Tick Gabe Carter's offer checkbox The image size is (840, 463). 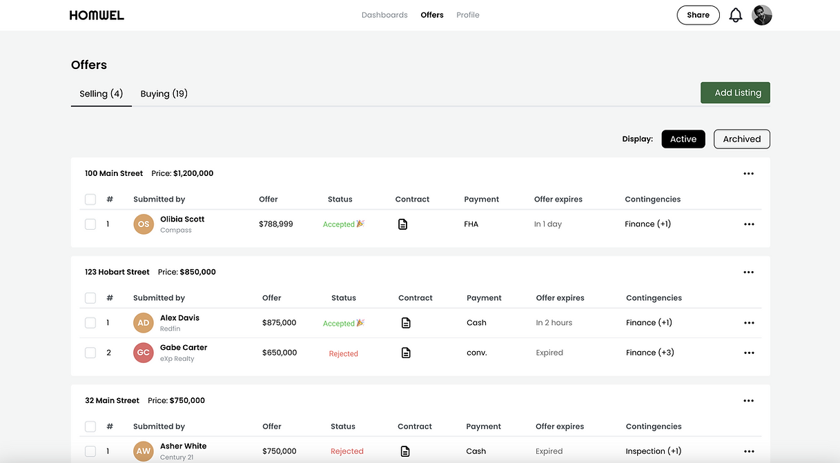[90, 353]
